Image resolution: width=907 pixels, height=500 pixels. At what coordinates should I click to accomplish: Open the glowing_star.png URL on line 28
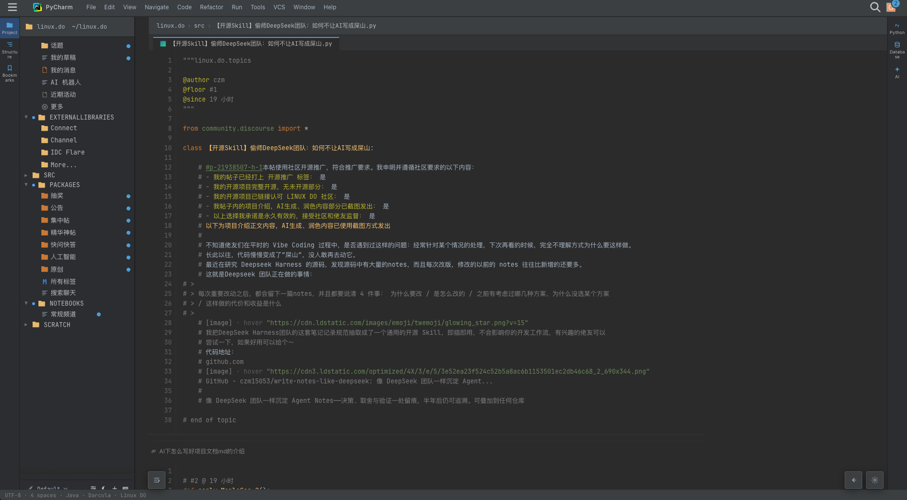tap(397, 323)
